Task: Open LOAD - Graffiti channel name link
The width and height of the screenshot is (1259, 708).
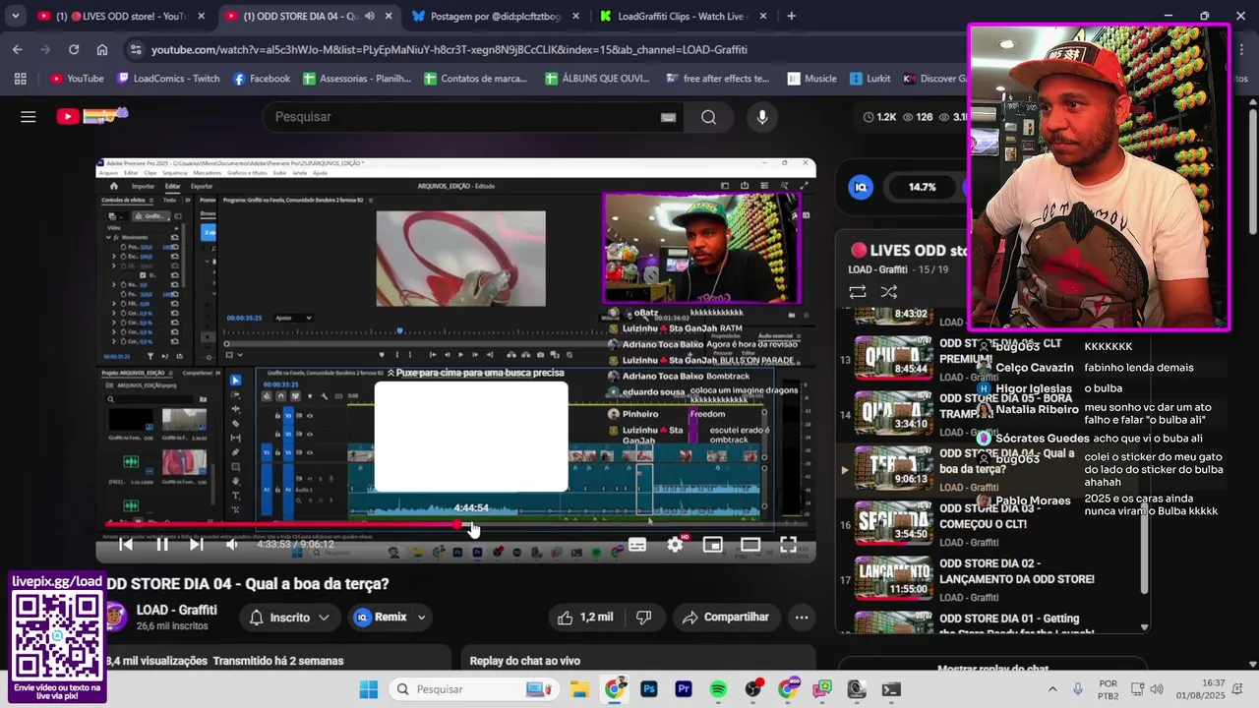Action: tap(177, 610)
